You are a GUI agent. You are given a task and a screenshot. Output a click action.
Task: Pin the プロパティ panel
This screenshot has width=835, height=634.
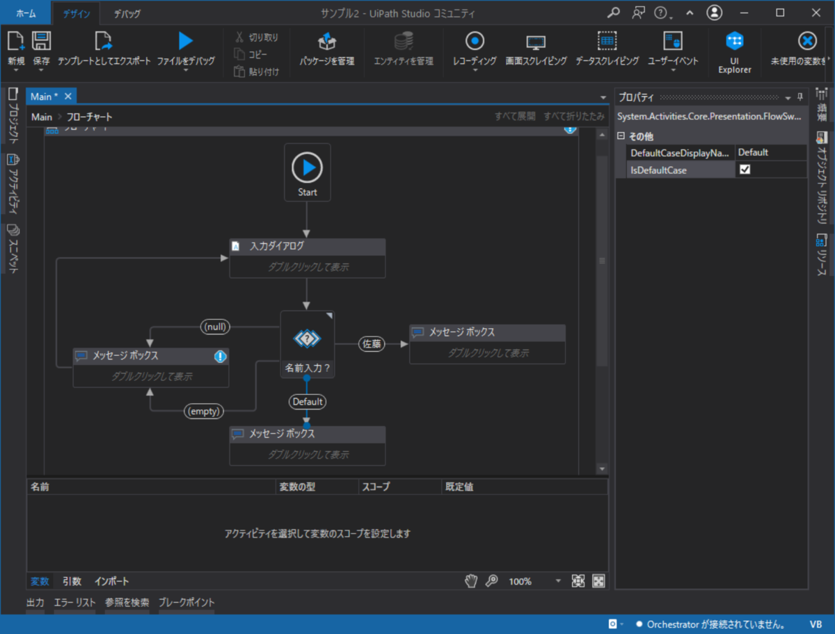800,97
